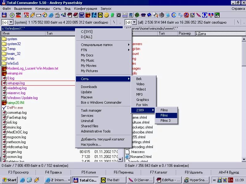This screenshot has width=246, height=184.
Task: Click the ZP letters toolbar icon
Action: (180, 15)
